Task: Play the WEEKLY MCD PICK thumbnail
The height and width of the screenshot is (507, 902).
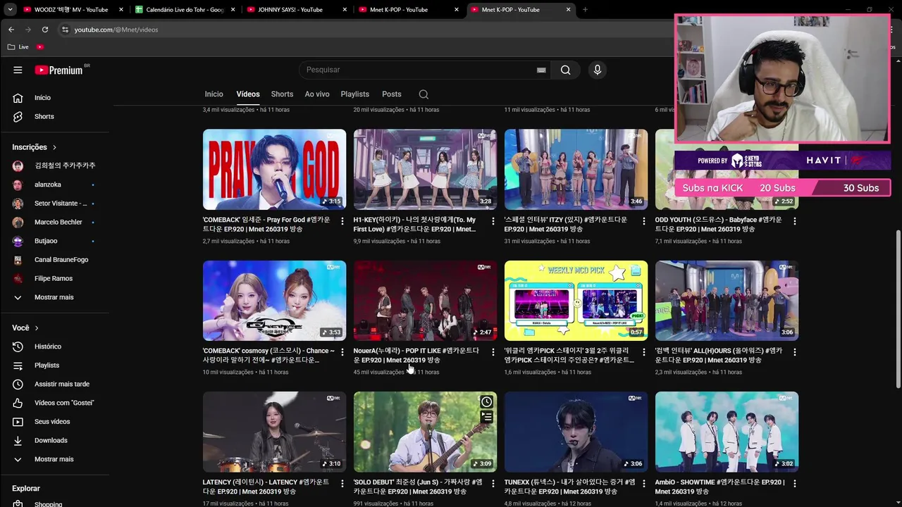Action: pyautogui.click(x=576, y=301)
